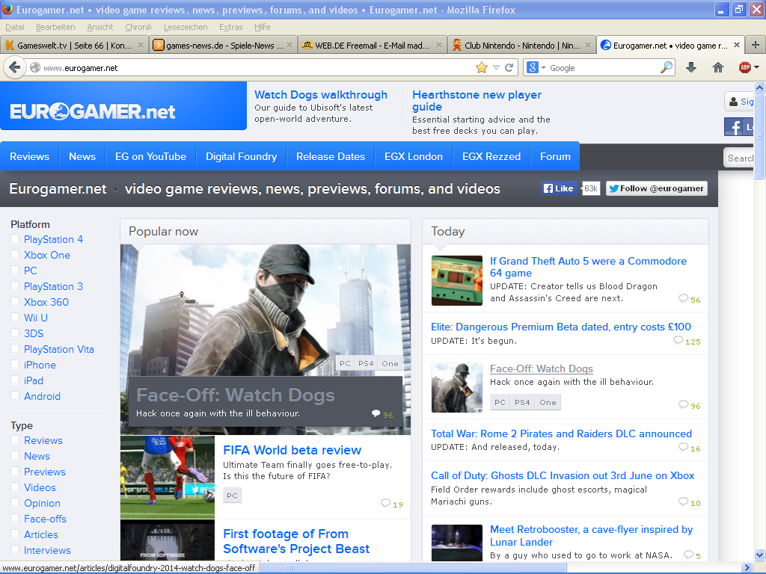
Task: Close the Gameswelt.tv tab
Action: tap(141, 45)
